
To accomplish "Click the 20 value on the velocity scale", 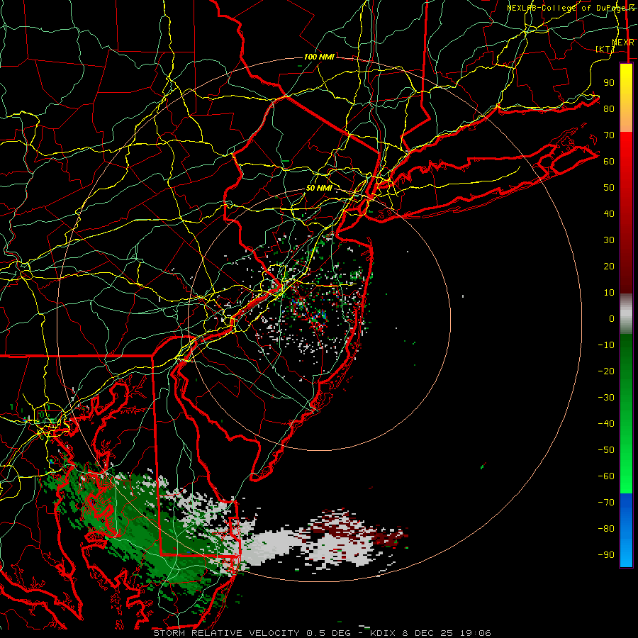I will coord(609,266).
